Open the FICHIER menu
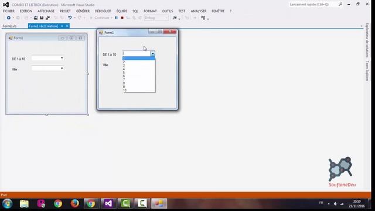 (x=9, y=11)
